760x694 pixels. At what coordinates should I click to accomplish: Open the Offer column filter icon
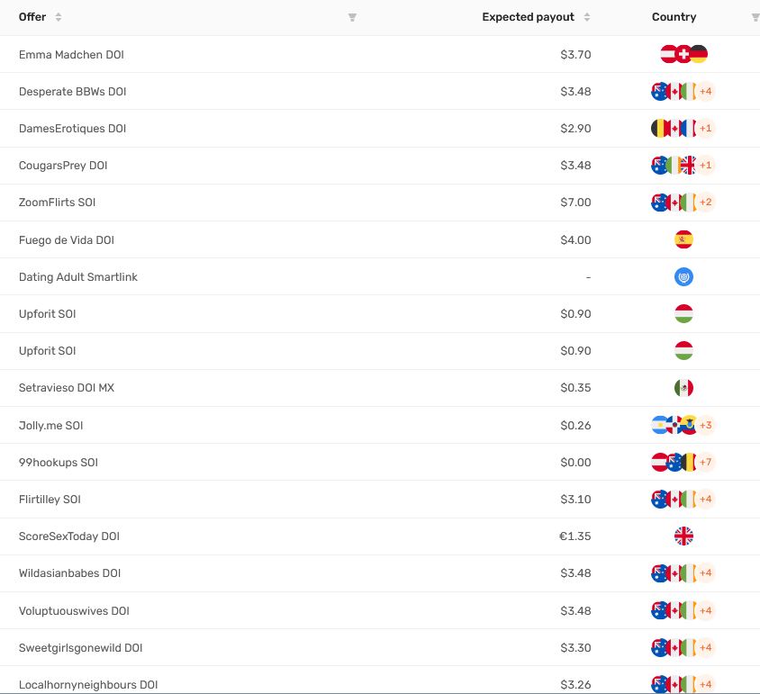coord(352,17)
